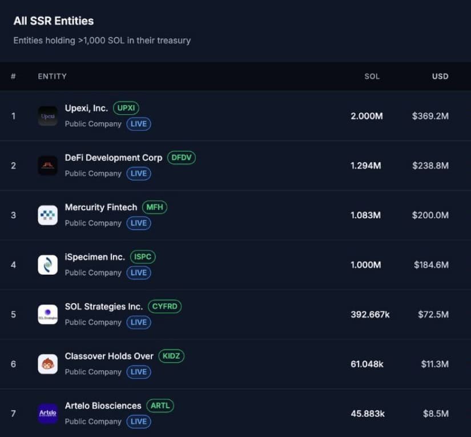The height and width of the screenshot is (437, 471).
Task: Click the treasury holdings subtitle text
Action: pos(102,41)
